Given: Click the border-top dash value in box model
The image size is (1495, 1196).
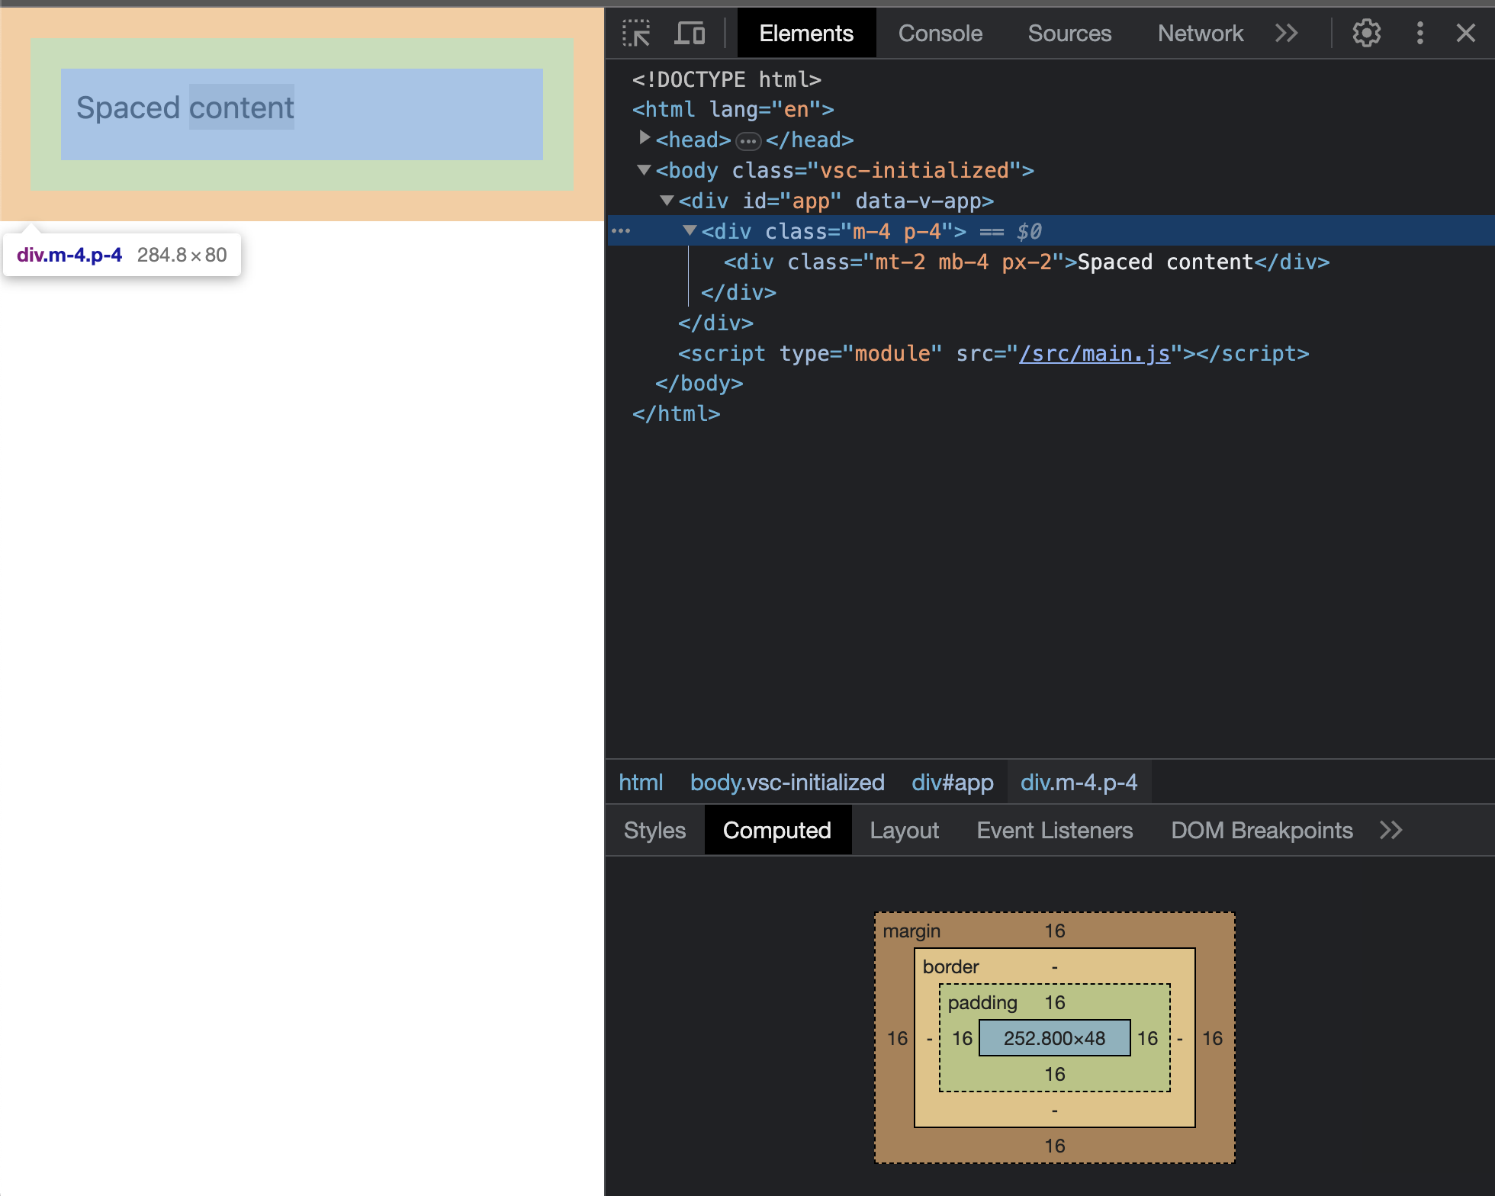Looking at the screenshot, I should click(1055, 966).
